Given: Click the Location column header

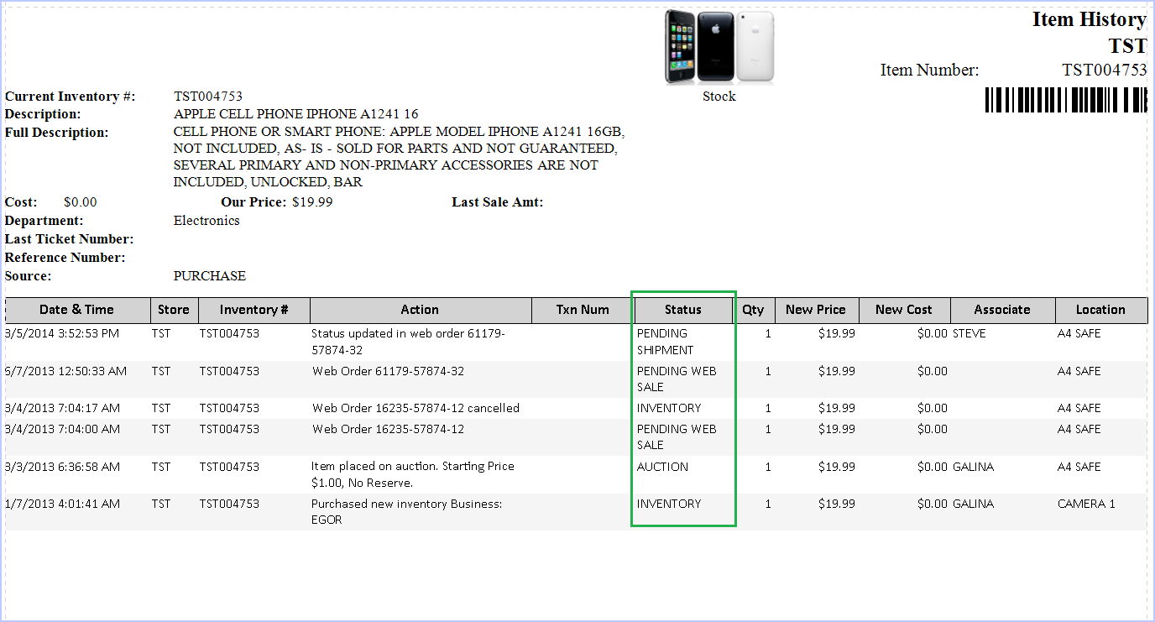Looking at the screenshot, I should pyautogui.click(x=1101, y=310).
